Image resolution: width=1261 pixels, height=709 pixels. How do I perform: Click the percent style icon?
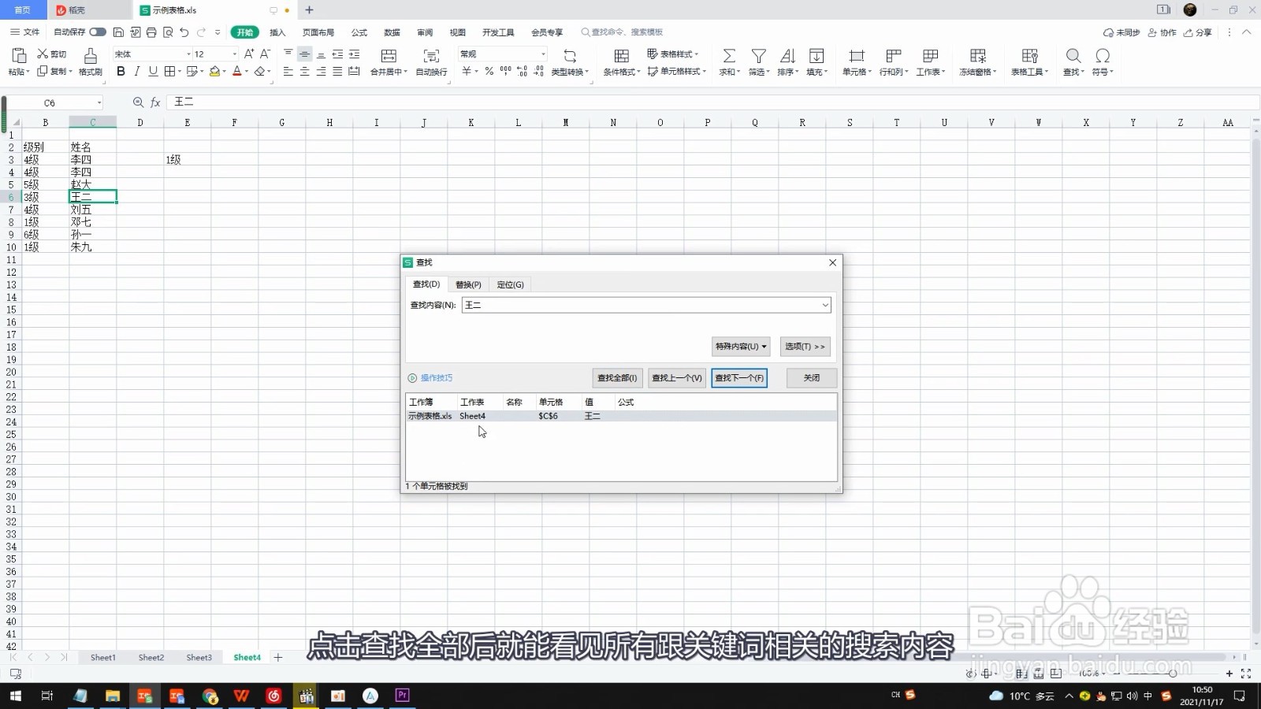tap(489, 72)
